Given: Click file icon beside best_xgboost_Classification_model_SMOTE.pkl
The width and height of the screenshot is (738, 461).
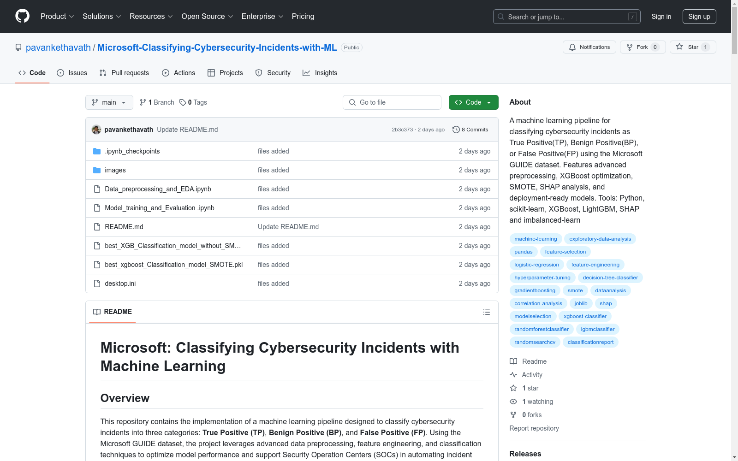Looking at the screenshot, I should 97,265.
